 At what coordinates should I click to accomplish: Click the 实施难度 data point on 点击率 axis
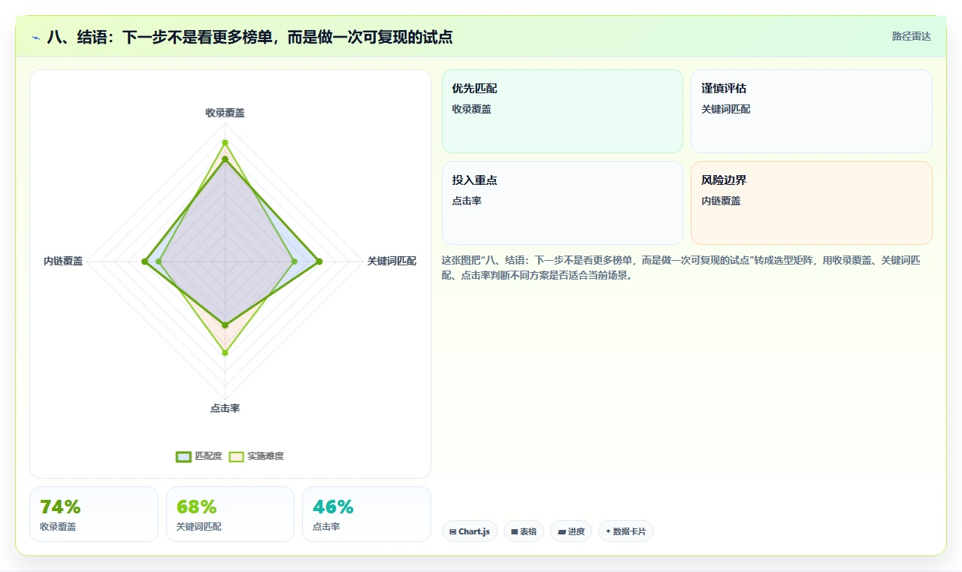pyautogui.click(x=225, y=353)
